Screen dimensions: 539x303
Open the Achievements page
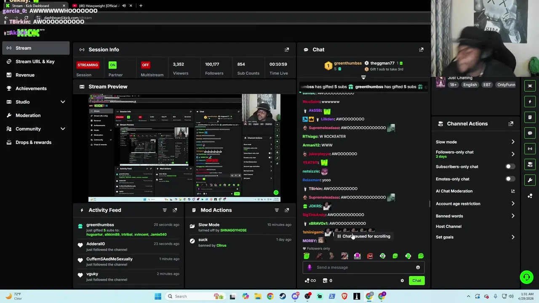pos(36,88)
